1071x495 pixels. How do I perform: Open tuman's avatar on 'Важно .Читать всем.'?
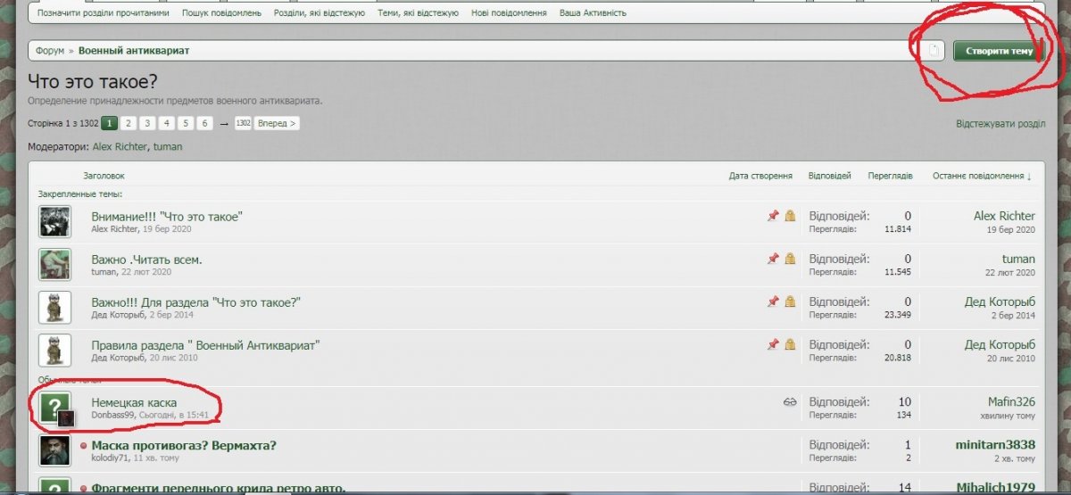point(54,264)
